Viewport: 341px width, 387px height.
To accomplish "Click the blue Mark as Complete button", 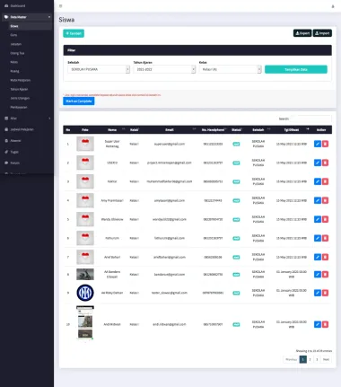I will [79, 101].
